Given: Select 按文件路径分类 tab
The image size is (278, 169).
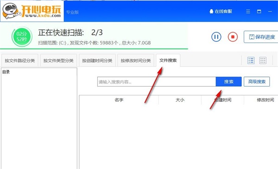Looking at the screenshot, I should click(19, 61).
